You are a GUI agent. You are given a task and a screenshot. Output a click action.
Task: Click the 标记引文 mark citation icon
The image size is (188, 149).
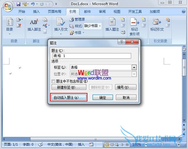pyautogui.click(x=157, y=22)
